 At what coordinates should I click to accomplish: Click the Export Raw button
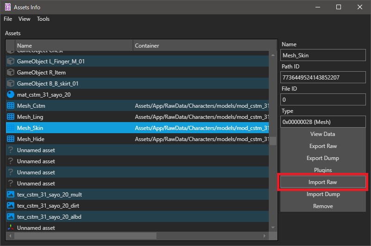tap(323, 146)
